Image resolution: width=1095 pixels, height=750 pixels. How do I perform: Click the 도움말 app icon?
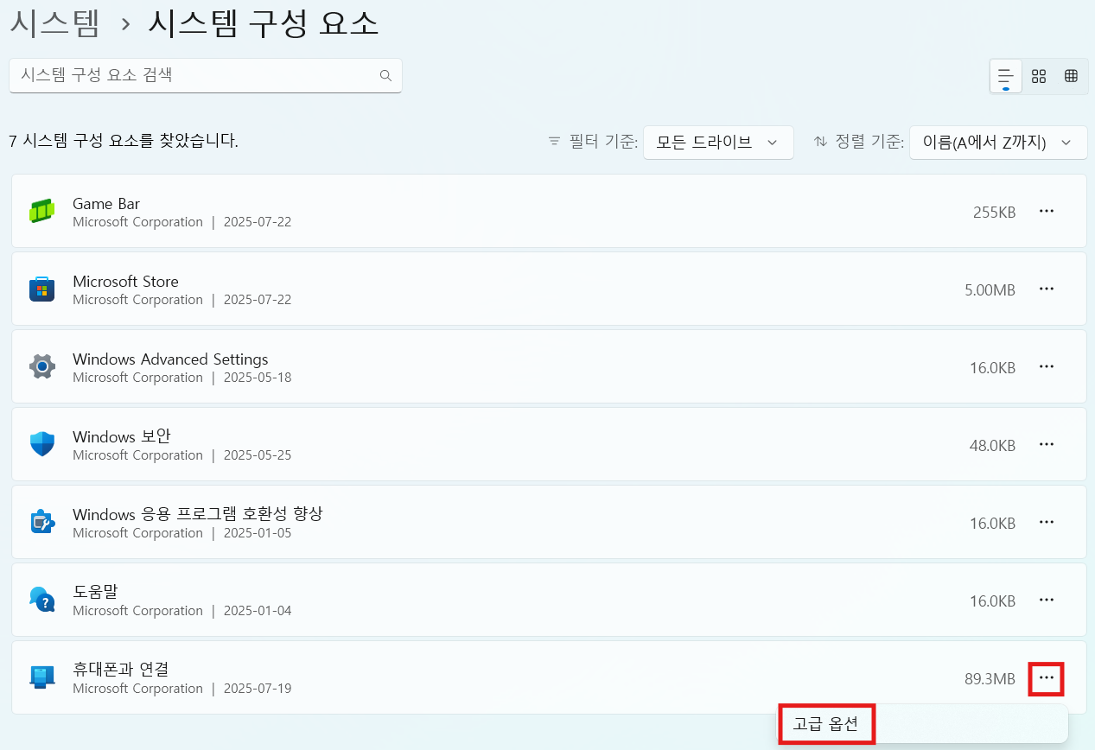pos(42,600)
